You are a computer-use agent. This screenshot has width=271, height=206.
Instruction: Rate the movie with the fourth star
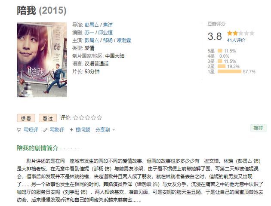click(x=93, y=118)
